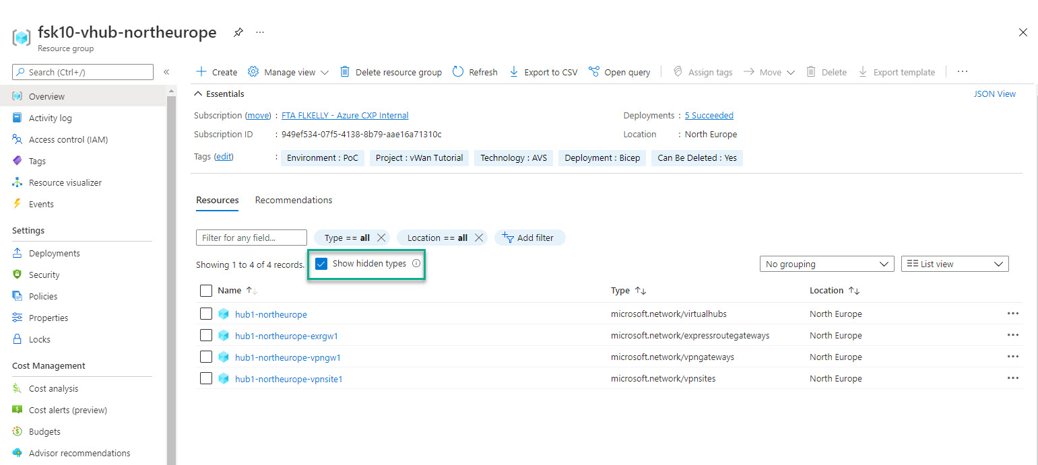This screenshot has height=465, width=1038.
Task: Open a Resource Graph query
Action: [619, 71]
